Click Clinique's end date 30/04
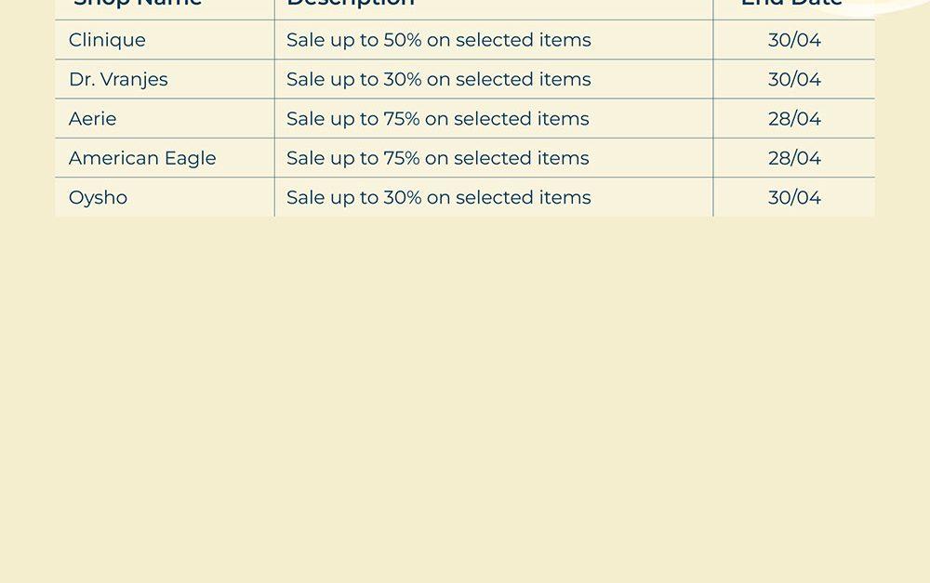The width and height of the screenshot is (930, 583). [x=794, y=40]
